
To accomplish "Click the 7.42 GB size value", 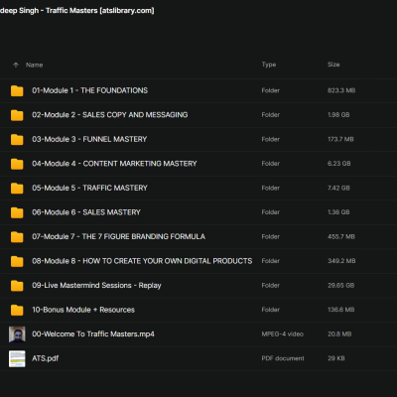I will (338, 188).
